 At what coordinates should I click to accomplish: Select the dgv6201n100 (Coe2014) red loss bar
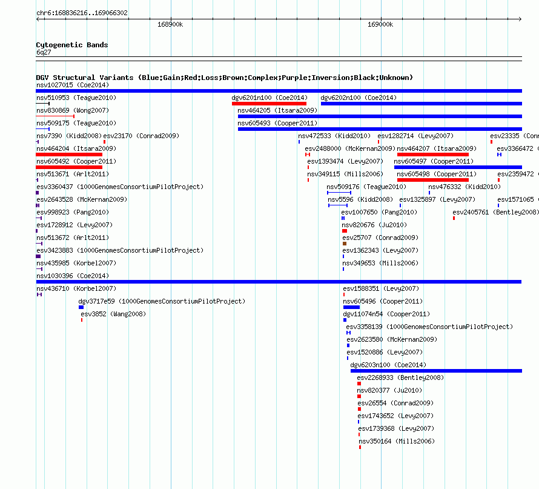click(269, 104)
